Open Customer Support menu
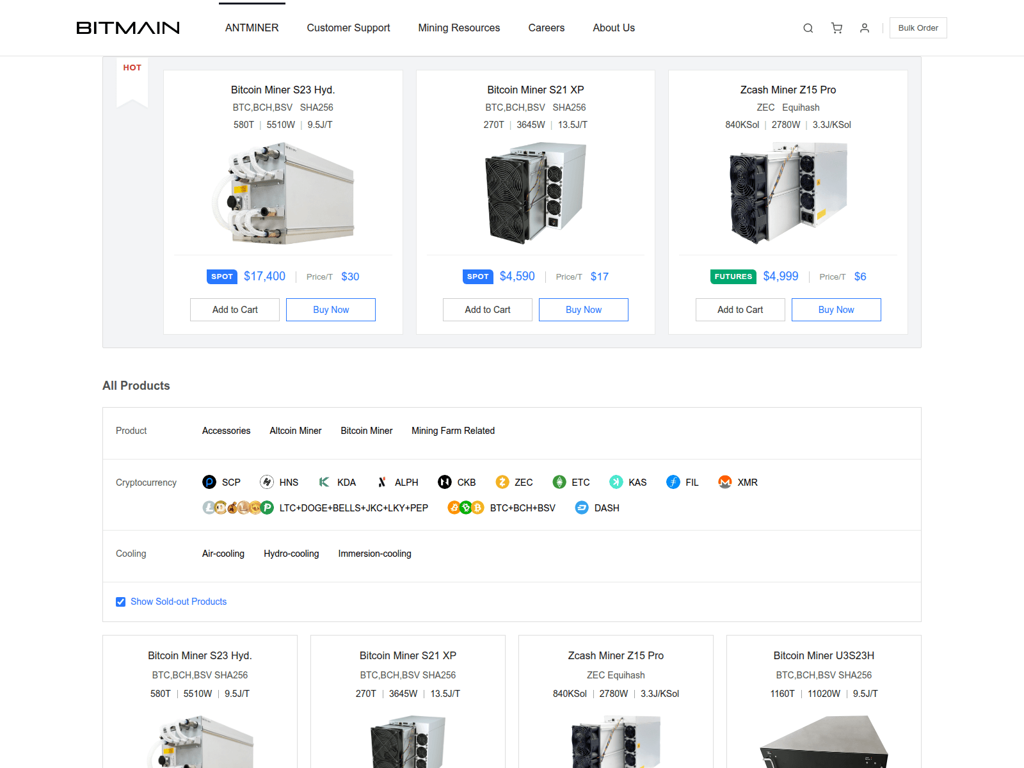1024x768 pixels. 348,28
